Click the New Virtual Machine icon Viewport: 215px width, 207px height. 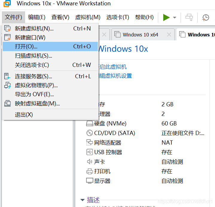[7, 28]
